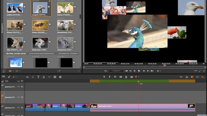Click the library vertical scrollbar handle
Viewport: 207px width, 116px height.
point(80,16)
